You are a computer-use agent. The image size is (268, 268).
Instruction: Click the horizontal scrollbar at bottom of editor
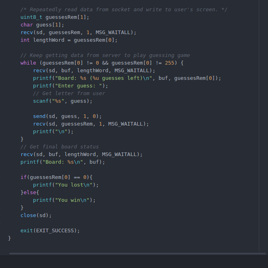[138, 254]
